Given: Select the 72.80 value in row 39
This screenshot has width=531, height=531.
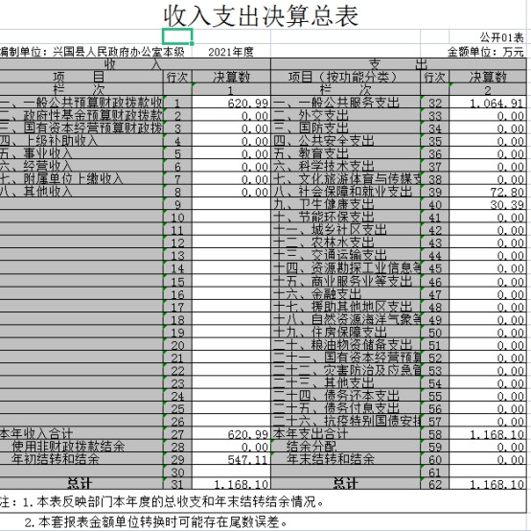Looking at the screenshot, I should tap(488, 192).
